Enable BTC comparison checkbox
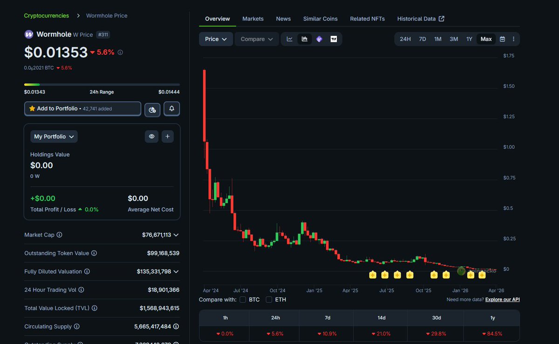The height and width of the screenshot is (344, 559). [x=243, y=300]
